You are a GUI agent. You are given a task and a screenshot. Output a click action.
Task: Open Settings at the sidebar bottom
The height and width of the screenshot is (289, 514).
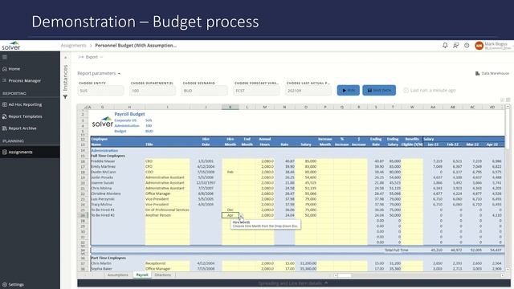(13, 284)
